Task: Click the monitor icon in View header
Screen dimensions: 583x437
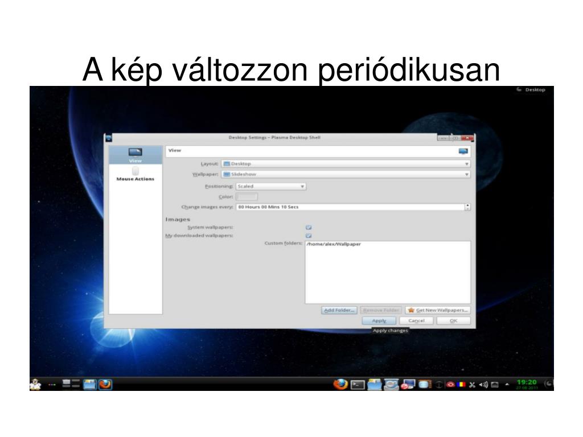Action: [463, 151]
